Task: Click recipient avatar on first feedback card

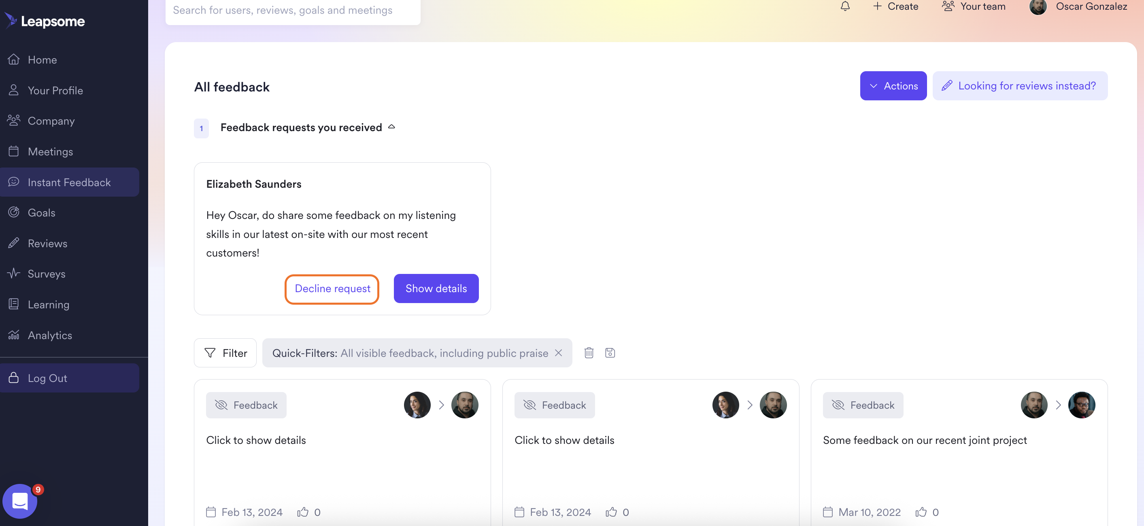Action: (x=465, y=405)
